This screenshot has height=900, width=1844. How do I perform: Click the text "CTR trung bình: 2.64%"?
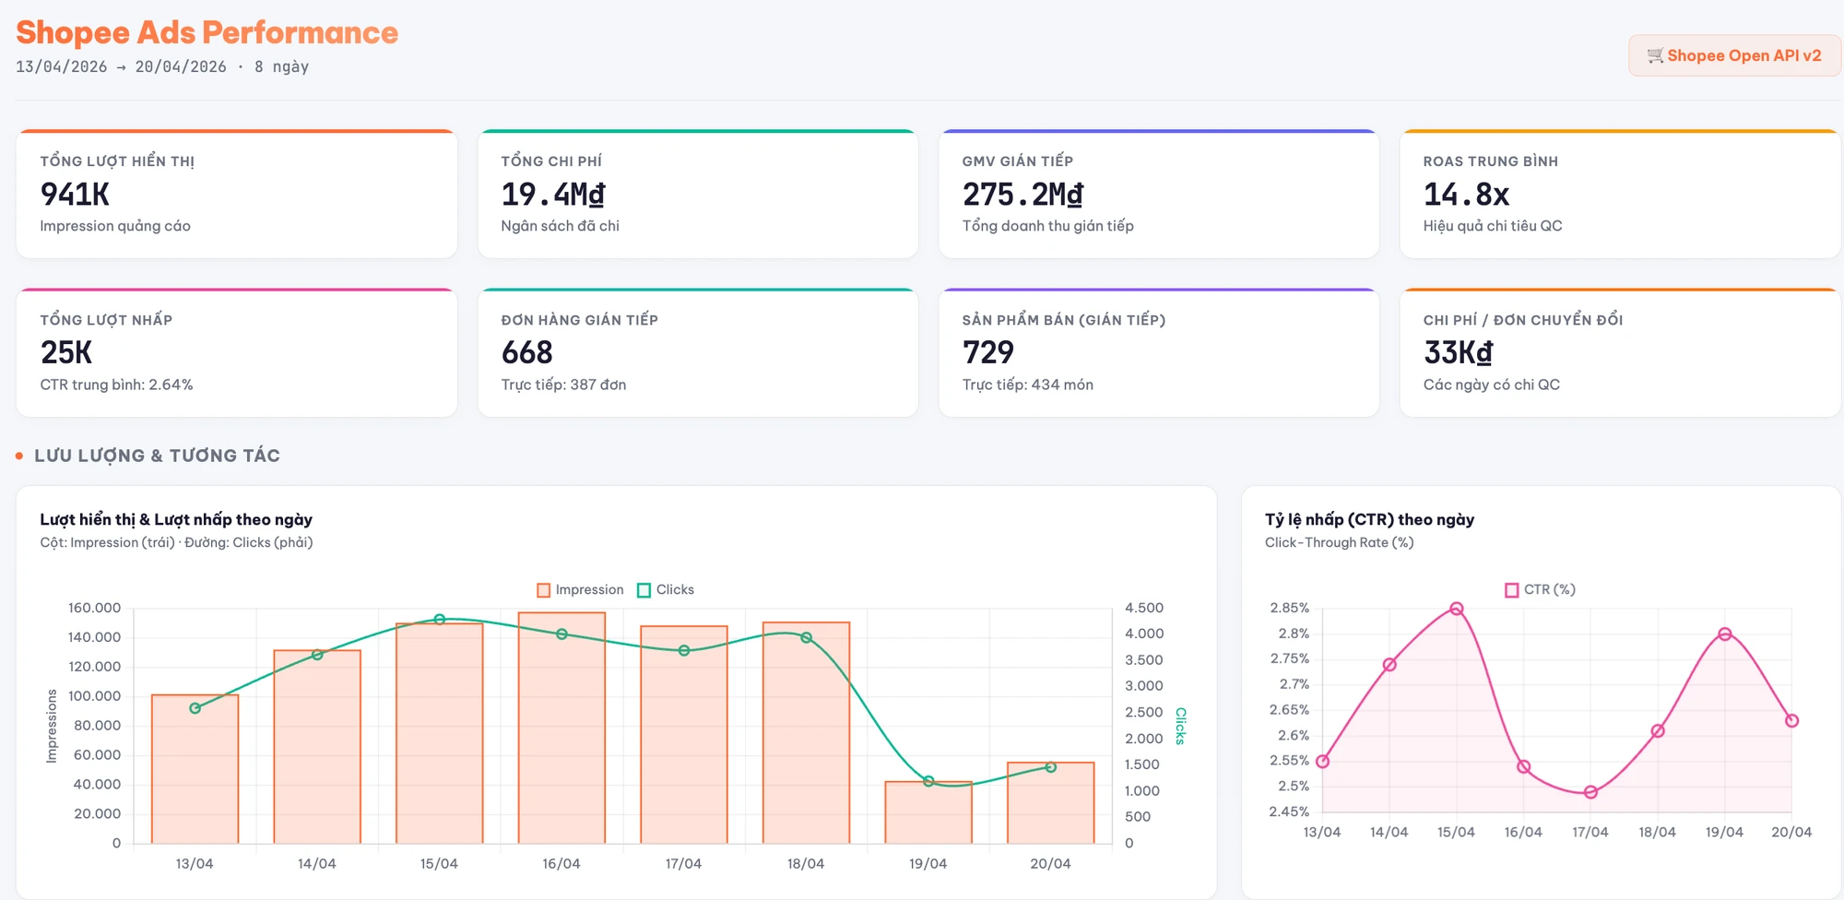(116, 385)
